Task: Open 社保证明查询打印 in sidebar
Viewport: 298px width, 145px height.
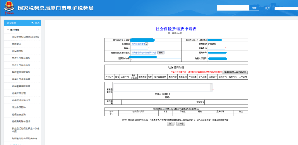Action: tap(21, 100)
